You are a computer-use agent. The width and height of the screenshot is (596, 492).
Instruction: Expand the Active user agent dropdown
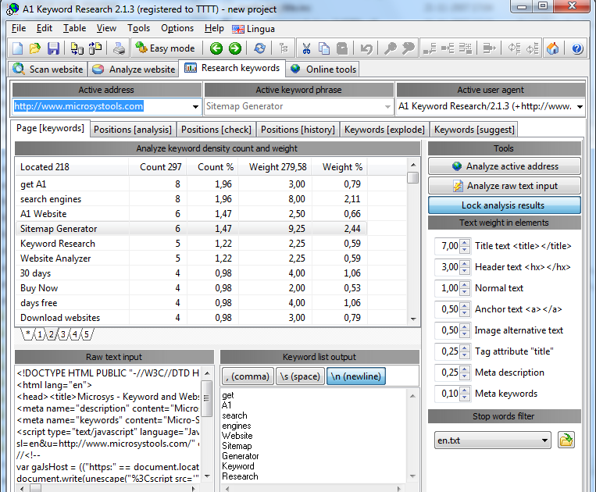point(580,106)
